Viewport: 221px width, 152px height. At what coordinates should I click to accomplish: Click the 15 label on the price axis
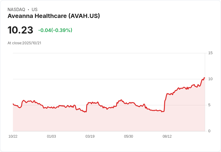210,53
